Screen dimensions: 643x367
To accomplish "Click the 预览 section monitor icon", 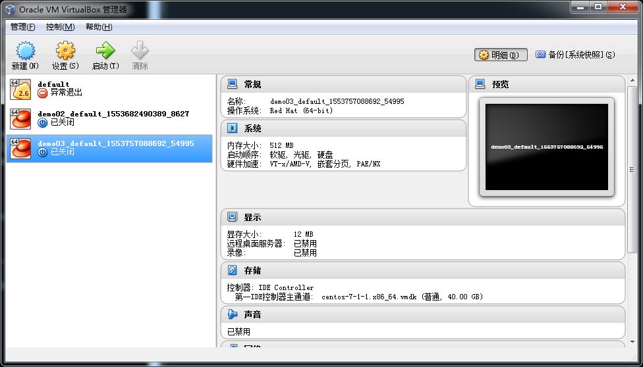I will click(x=480, y=84).
